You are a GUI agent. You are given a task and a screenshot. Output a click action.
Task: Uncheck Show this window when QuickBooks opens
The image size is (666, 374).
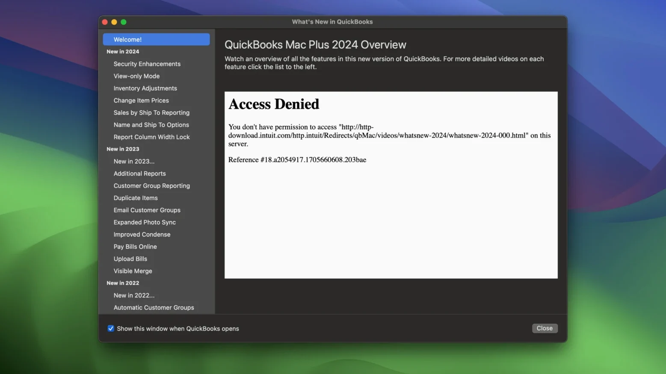pyautogui.click(x=111, y=328)
